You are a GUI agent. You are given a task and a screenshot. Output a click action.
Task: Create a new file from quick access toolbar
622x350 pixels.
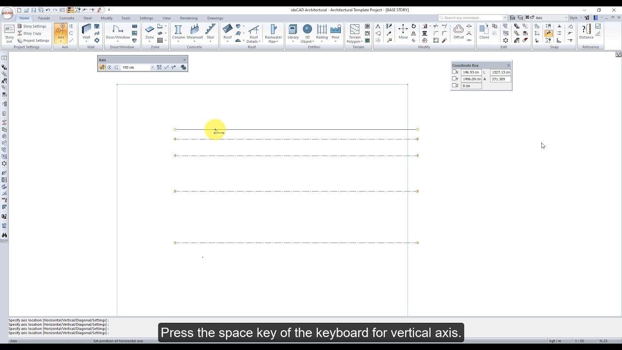pyautogui.click(x=19, y=10)
